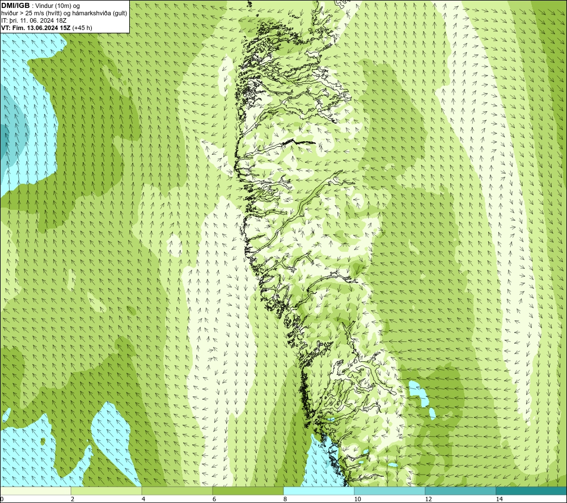
Task: Click the legend scale label '10'
Action: pos(357,499)
